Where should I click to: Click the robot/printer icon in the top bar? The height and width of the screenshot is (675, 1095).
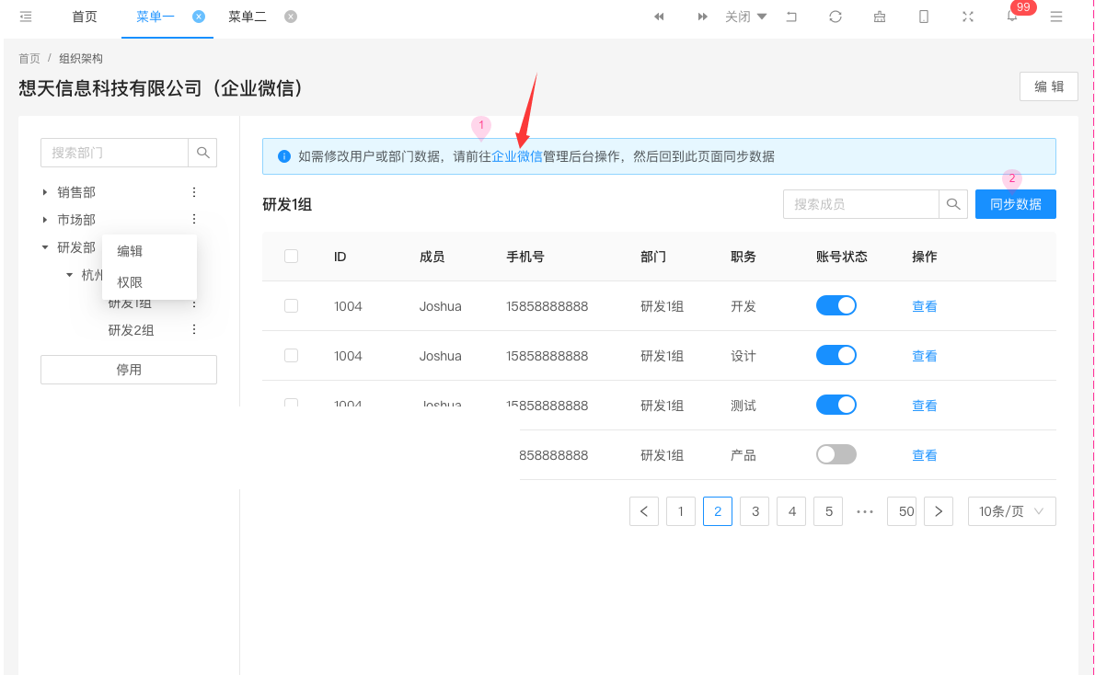[880, 17]
